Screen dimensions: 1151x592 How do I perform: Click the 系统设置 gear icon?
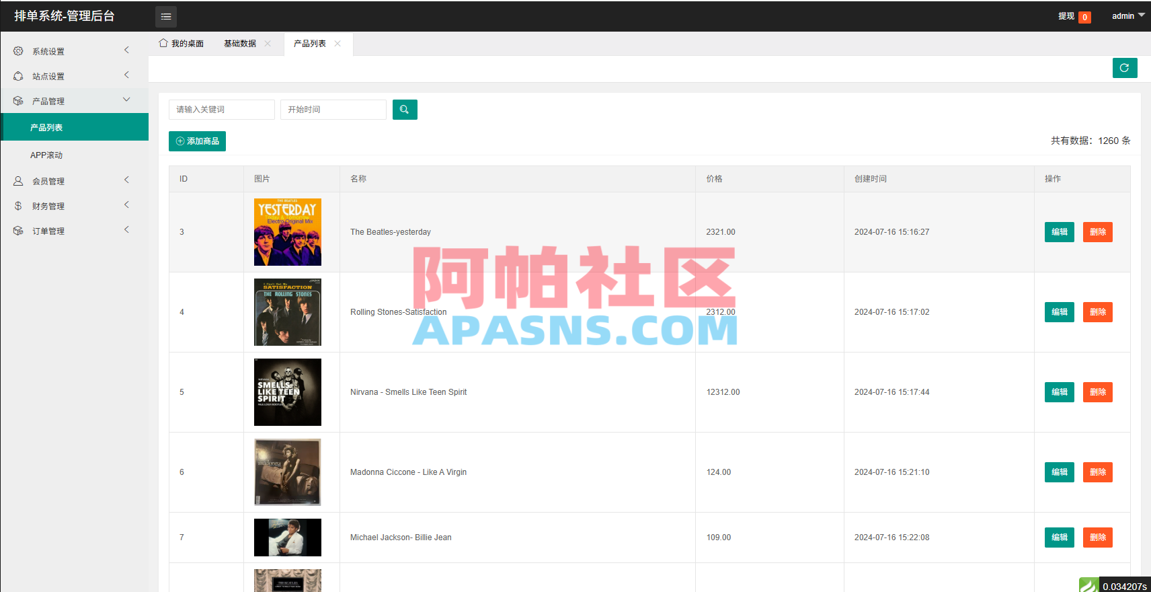click(x=18, y=51)
